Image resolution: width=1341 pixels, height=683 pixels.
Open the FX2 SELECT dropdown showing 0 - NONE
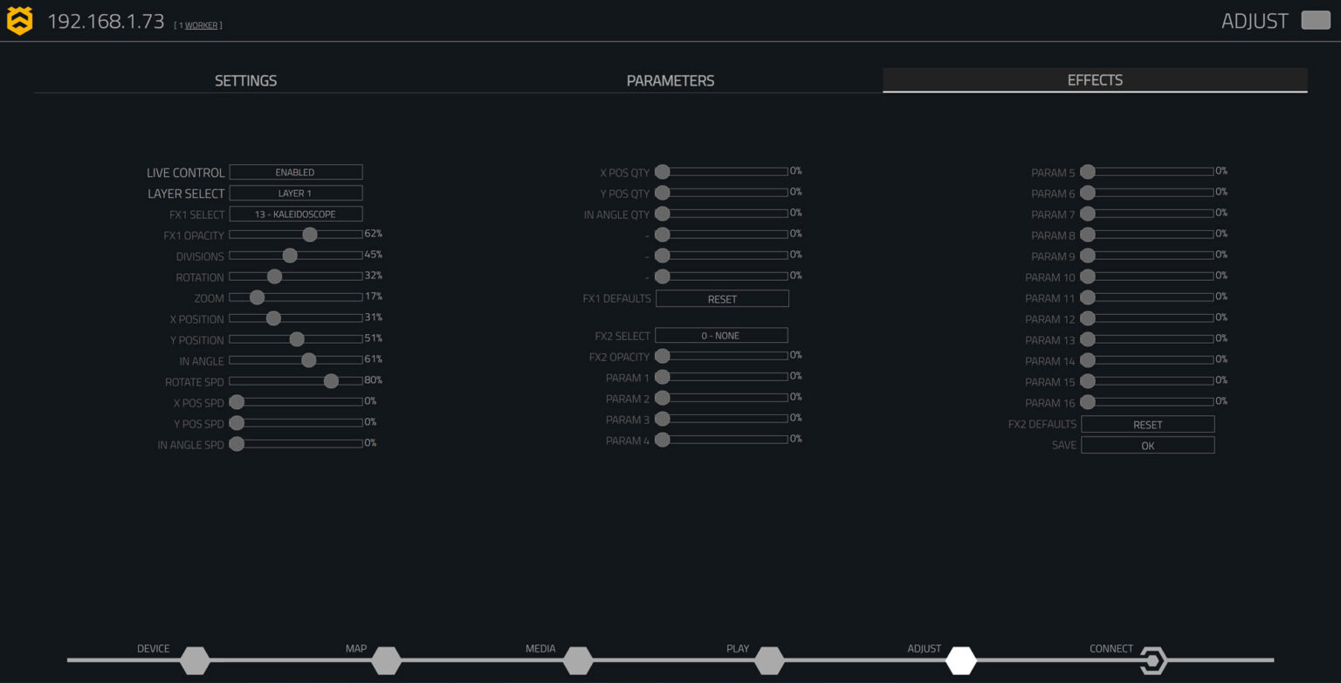(x=721, y=335)
